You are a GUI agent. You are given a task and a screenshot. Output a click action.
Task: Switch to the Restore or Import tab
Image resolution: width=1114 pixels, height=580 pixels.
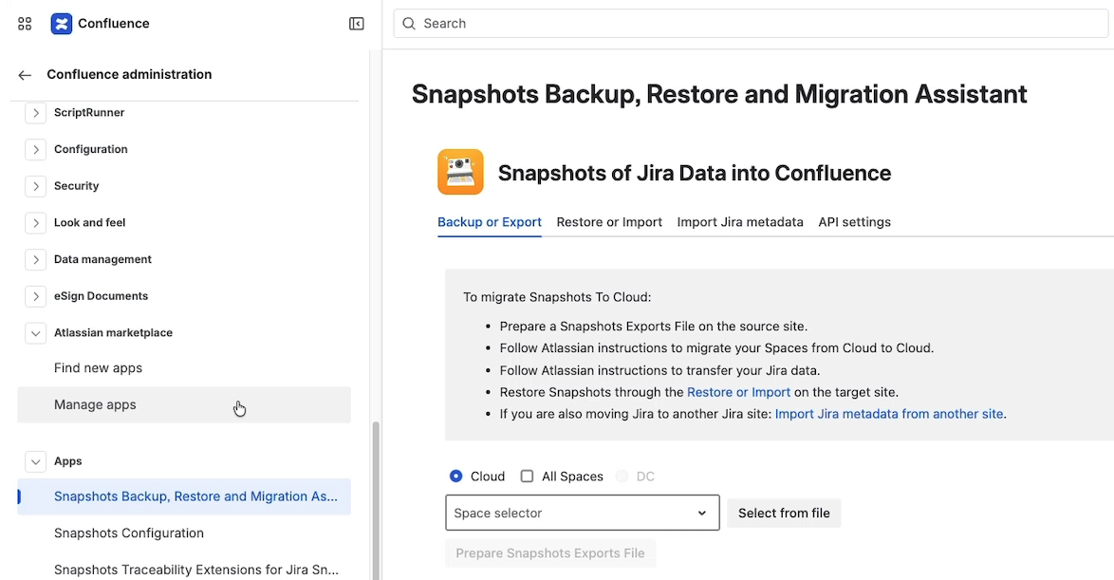coord(609,222)
